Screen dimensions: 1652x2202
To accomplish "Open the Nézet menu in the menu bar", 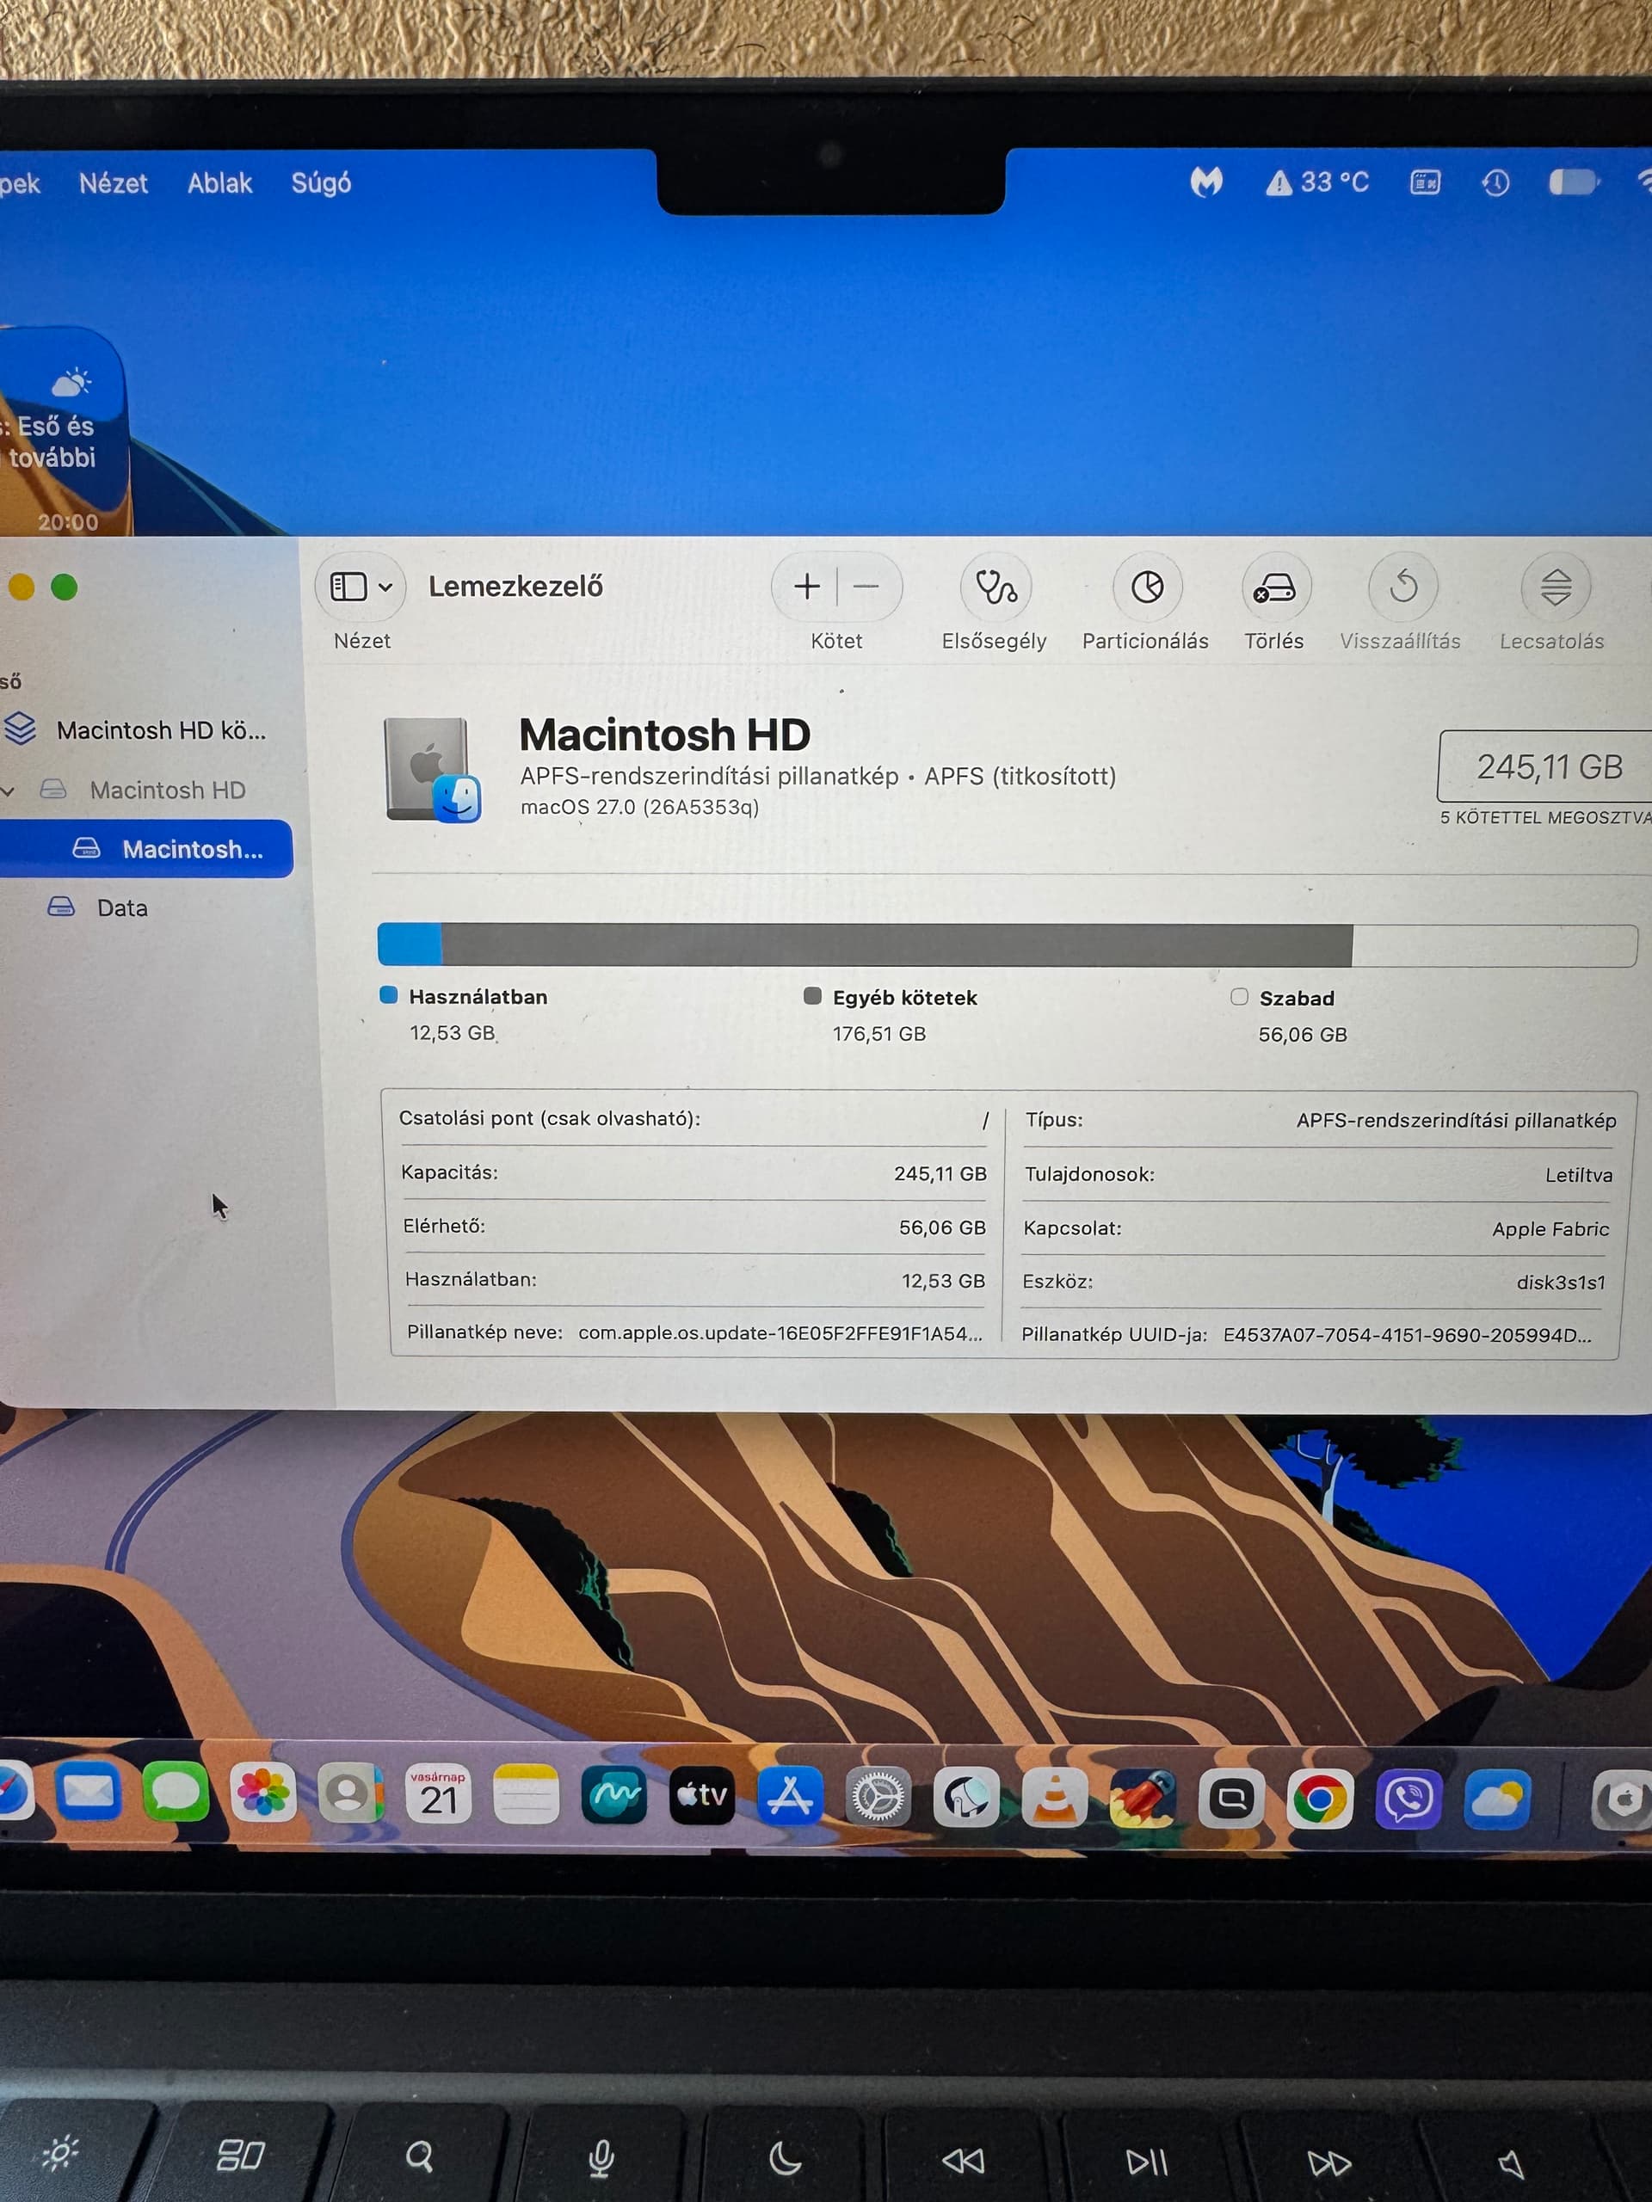I will (114, 183).
